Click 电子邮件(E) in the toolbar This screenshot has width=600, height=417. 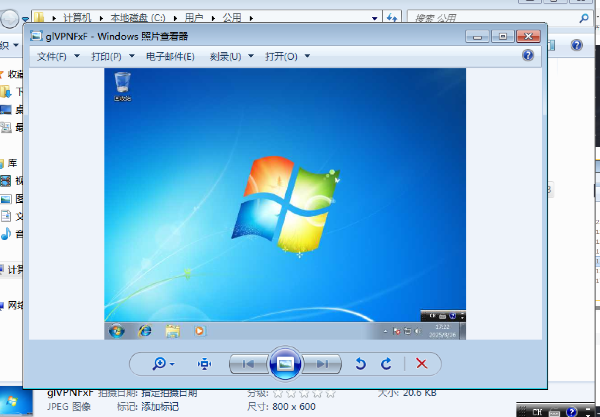[170, 56]
